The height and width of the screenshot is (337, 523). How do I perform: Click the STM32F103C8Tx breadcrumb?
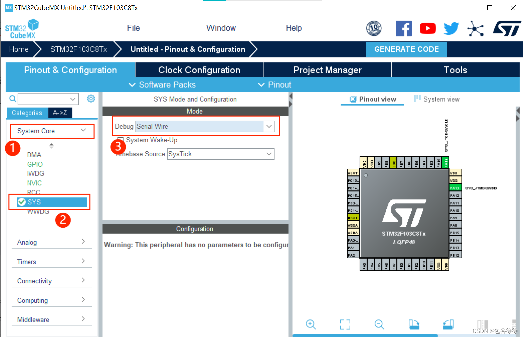tap(79, 49)
